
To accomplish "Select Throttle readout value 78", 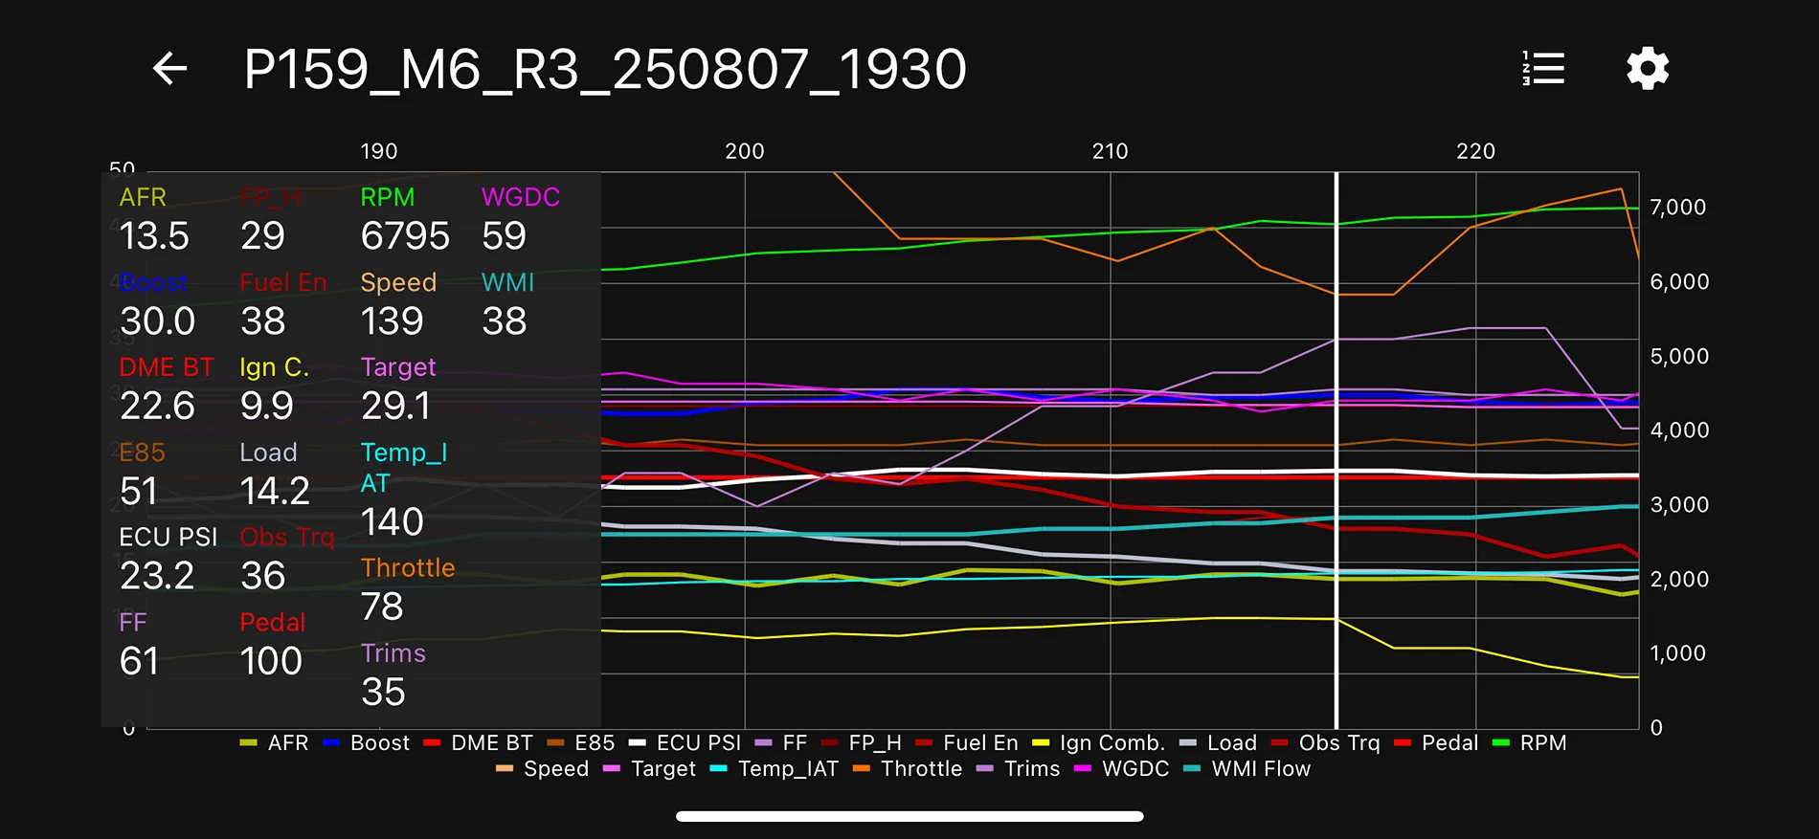I will point(382,607).
